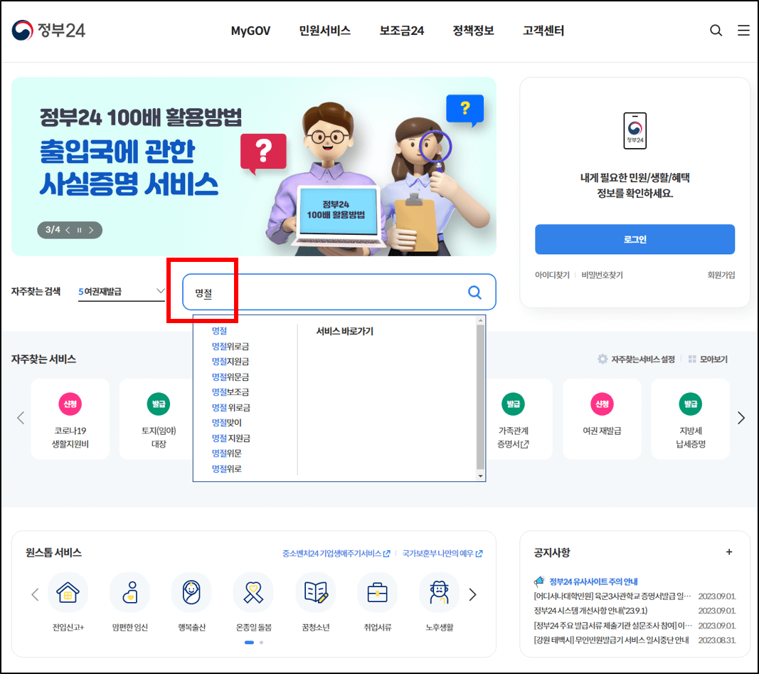Select the 코로나19 생활지원비 service icon

[x=70, y=402]
